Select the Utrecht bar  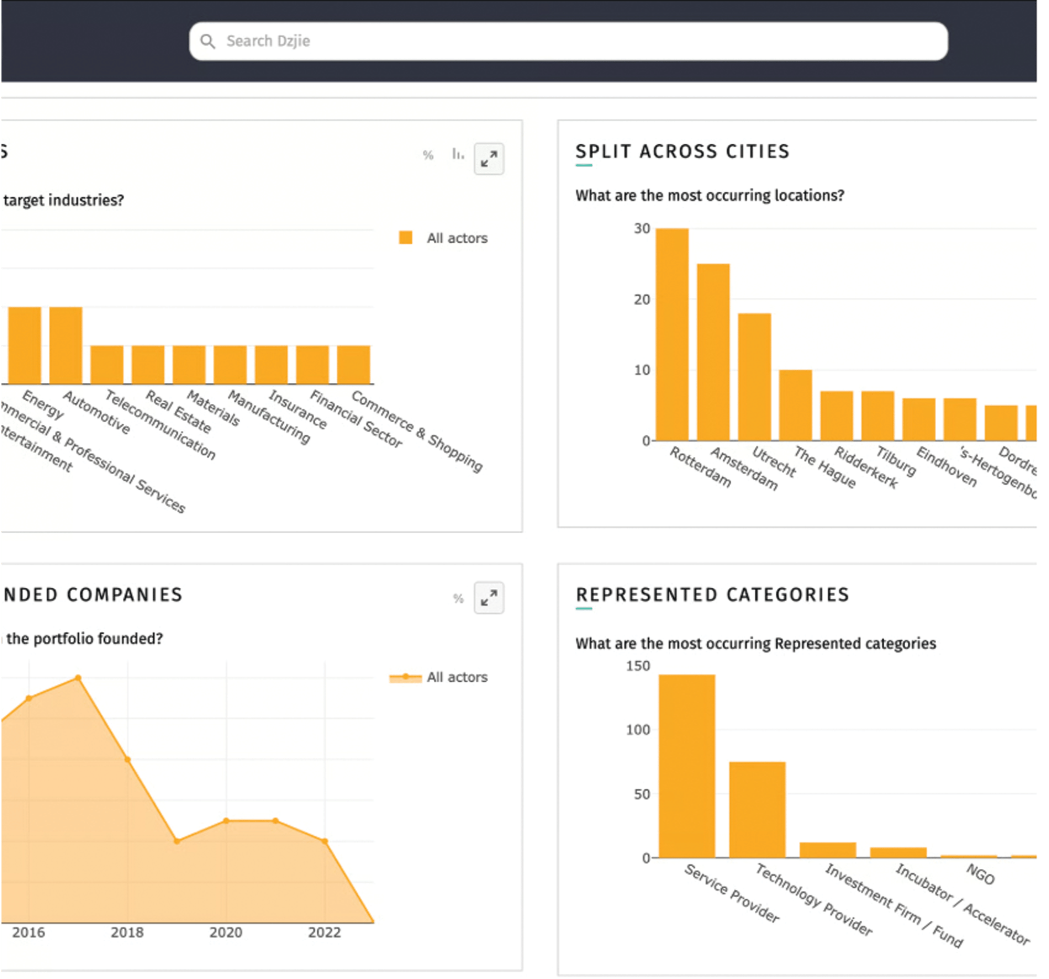(755, 377)
